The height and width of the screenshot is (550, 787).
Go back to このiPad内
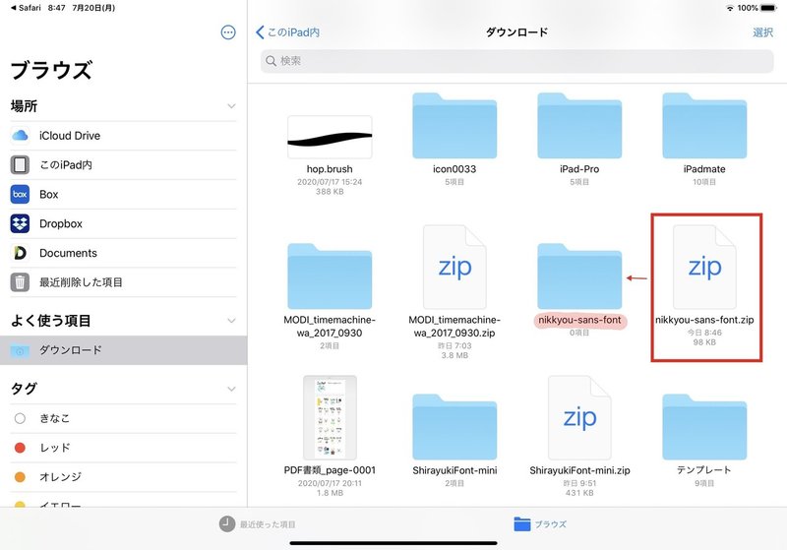[287, 32]
